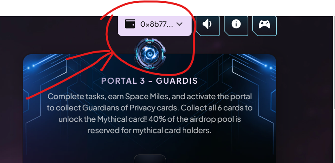Open the 0x8b77... wallet address menu

click(157, 24)
